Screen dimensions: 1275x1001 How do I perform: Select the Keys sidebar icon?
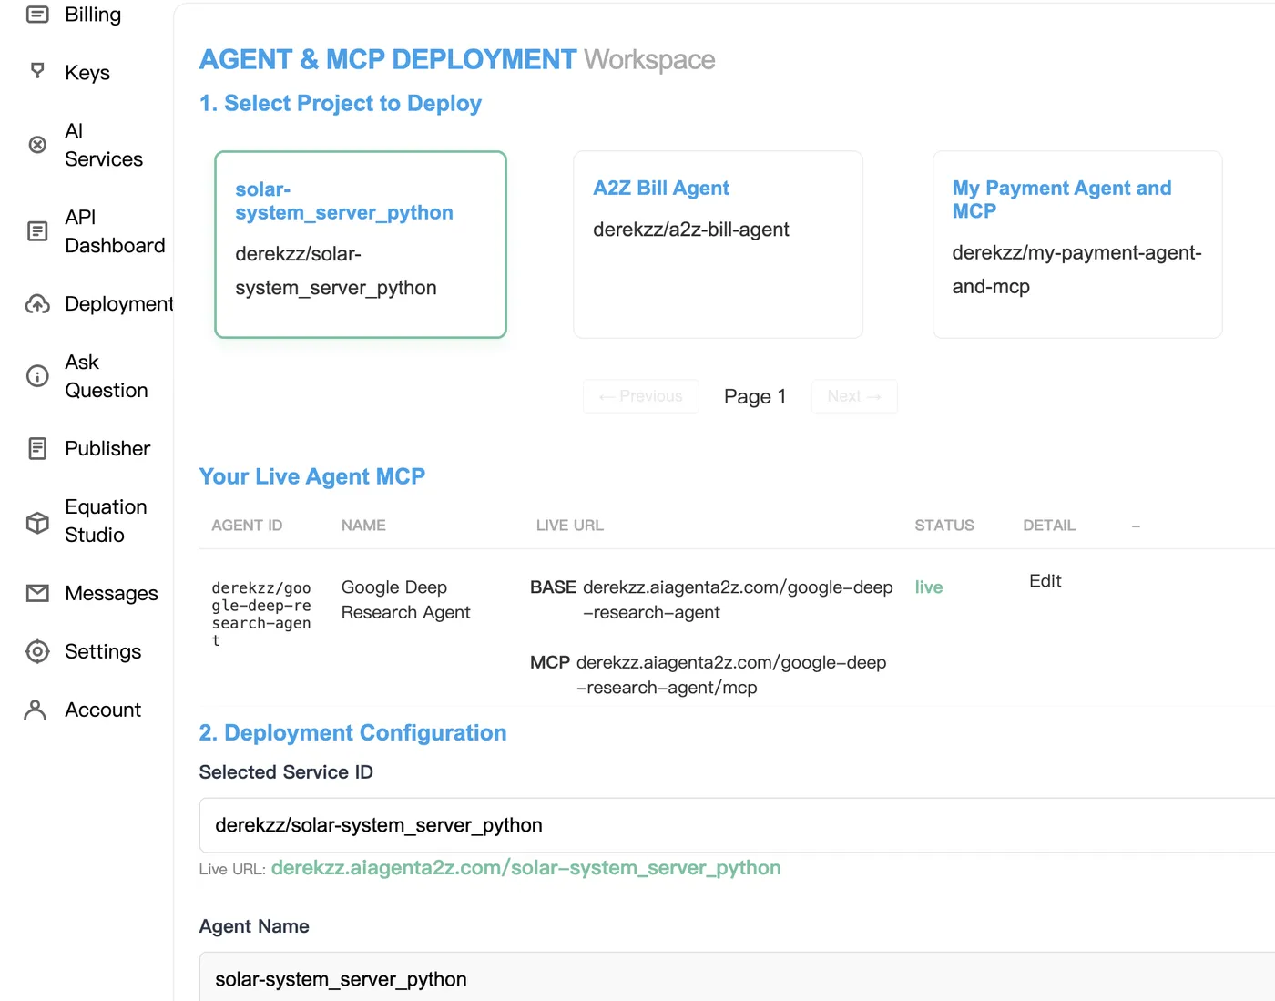coord(87,72)
